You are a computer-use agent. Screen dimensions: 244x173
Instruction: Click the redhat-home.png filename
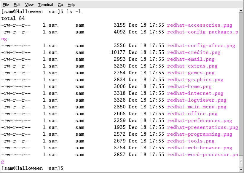[189, 86]
